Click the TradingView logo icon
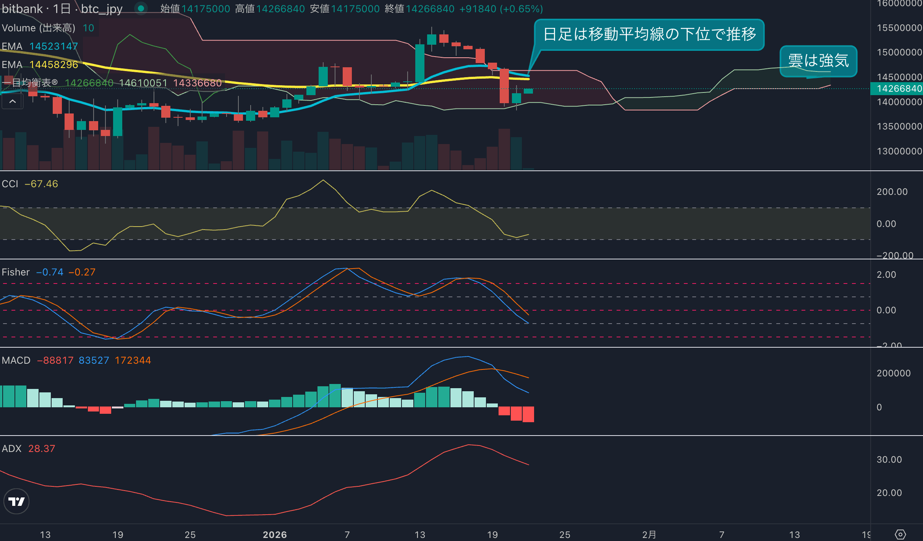Viewport: 923px width, 541px height. point(16,501)
